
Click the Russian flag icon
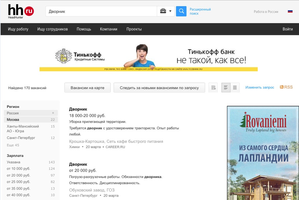[x=290, y=11]
